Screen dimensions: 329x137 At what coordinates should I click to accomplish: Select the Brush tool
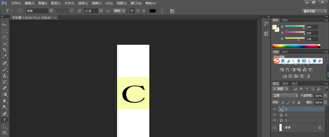(5, 69)
